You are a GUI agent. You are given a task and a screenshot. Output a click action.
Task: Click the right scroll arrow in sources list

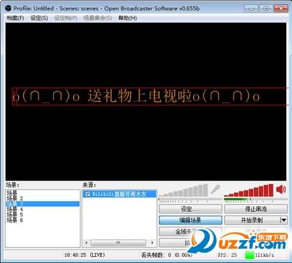[x=152, y=243]
